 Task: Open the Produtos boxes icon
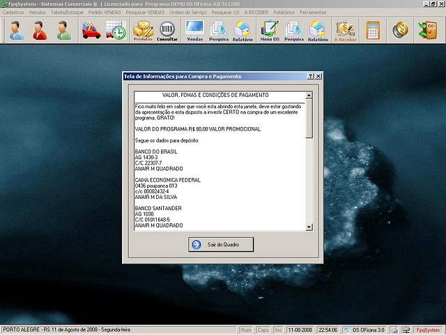143,31
